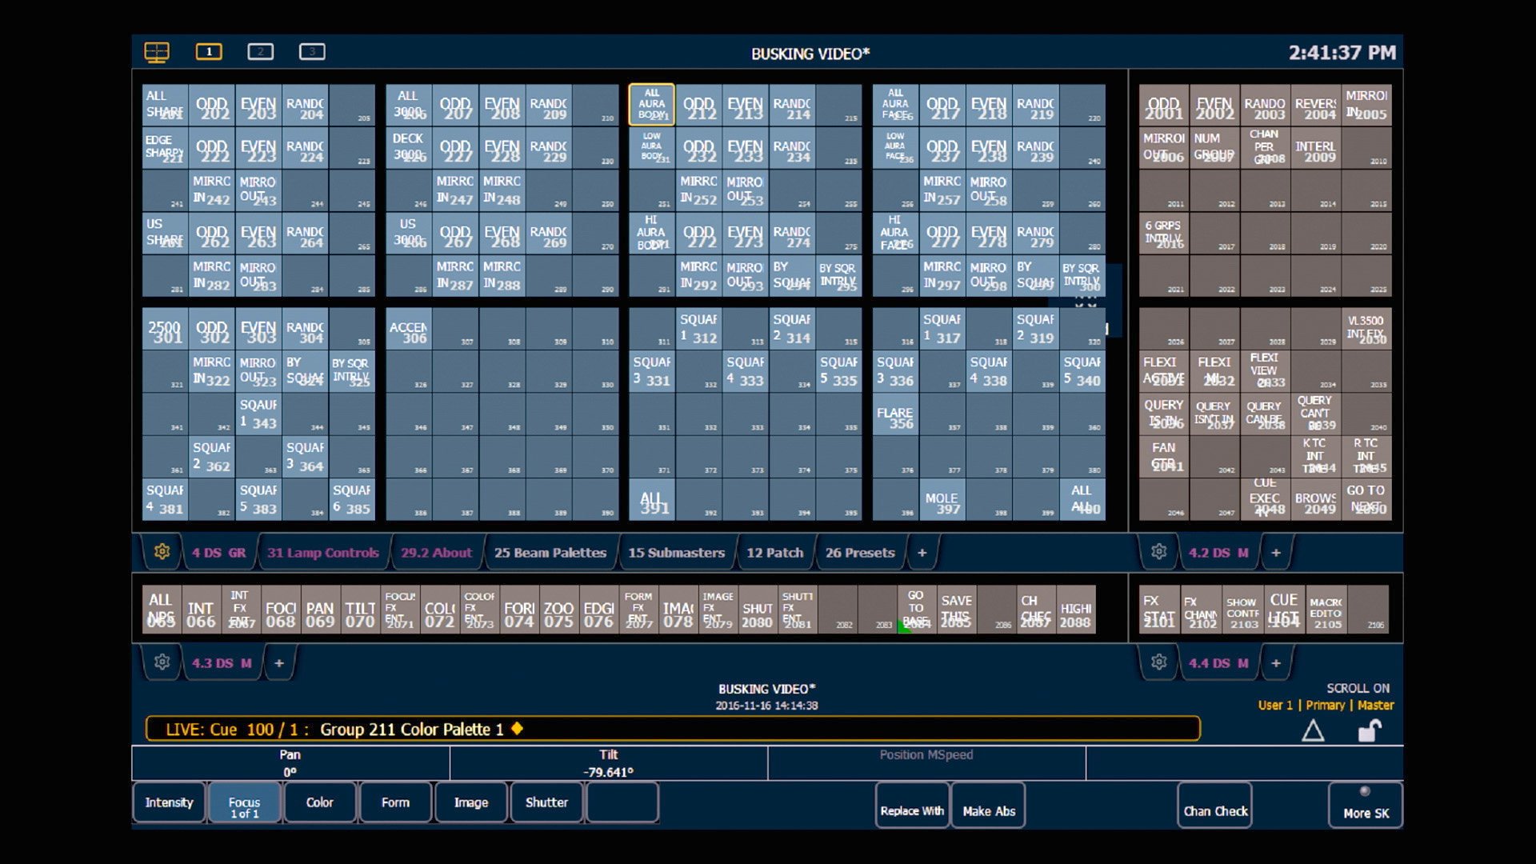Add new tab after 4.2 DS M
1536x864 pixels.
[x=1275, y=553]
